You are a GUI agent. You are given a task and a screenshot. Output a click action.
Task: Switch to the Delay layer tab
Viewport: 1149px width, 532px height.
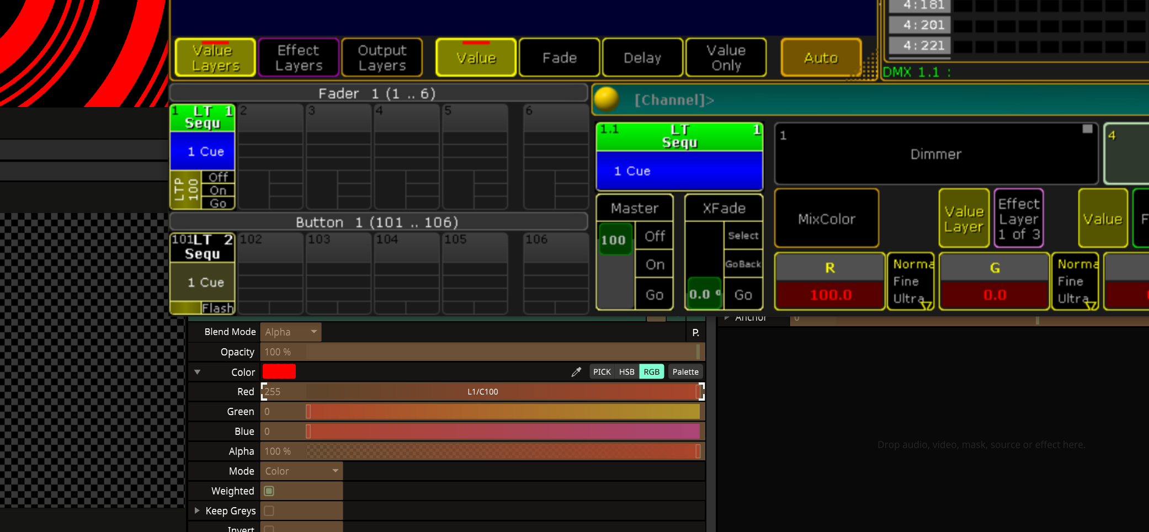pyautogui.click(x=642, y=57)
